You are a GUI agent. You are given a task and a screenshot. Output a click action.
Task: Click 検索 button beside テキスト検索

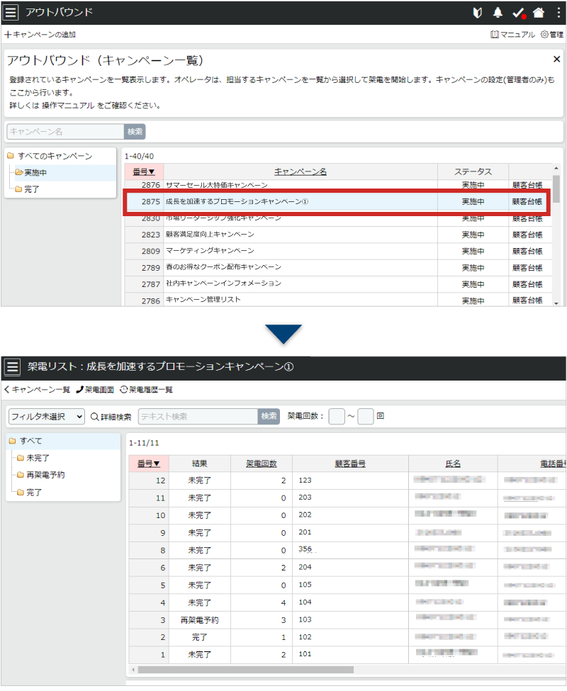tap(269, 417)
